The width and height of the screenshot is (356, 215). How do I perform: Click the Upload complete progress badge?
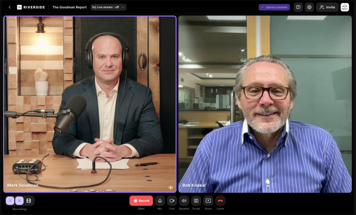(274, 7)
